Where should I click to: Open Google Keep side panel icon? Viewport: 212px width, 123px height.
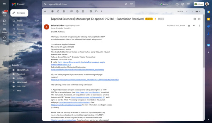click(208, 19)
